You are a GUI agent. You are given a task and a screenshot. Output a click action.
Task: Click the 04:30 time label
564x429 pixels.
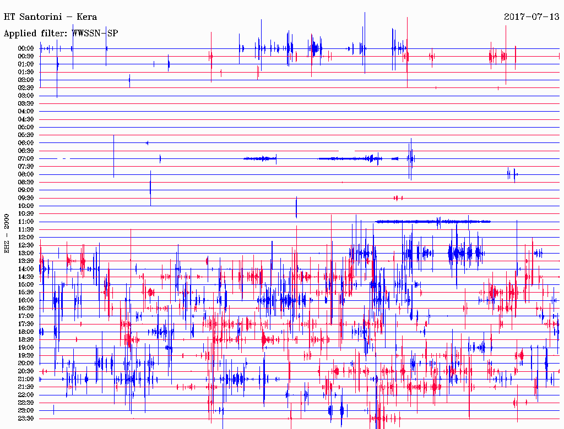coord(25,119)
